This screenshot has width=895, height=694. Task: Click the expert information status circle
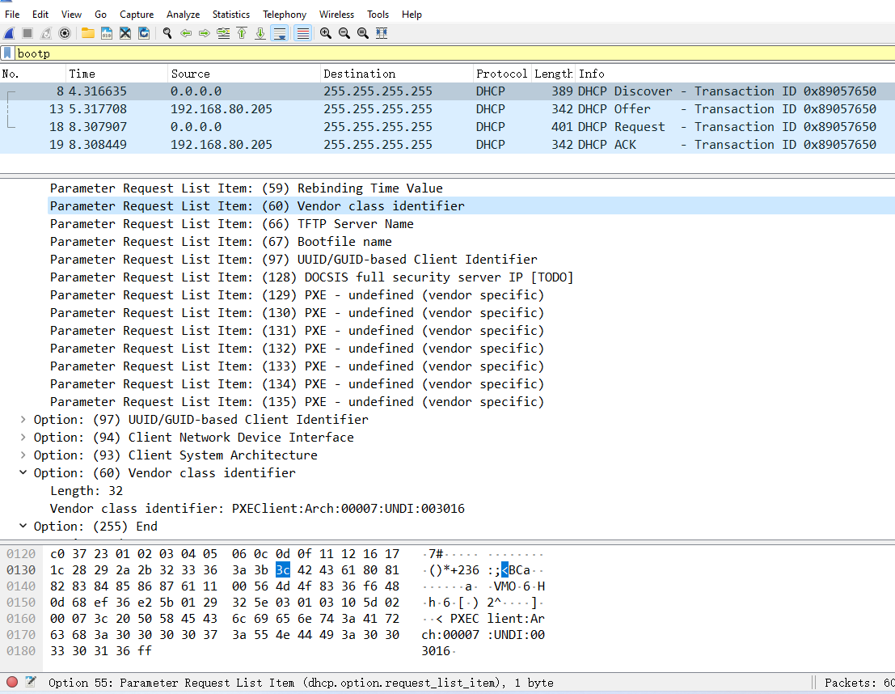coord(12,683)
